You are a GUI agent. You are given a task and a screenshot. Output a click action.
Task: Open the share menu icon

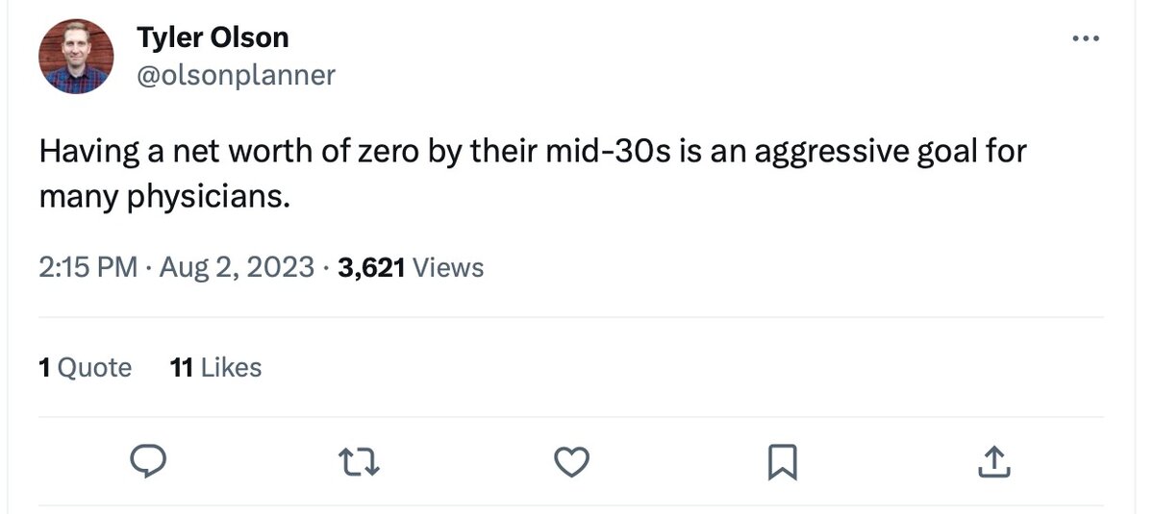pos(993,463)
